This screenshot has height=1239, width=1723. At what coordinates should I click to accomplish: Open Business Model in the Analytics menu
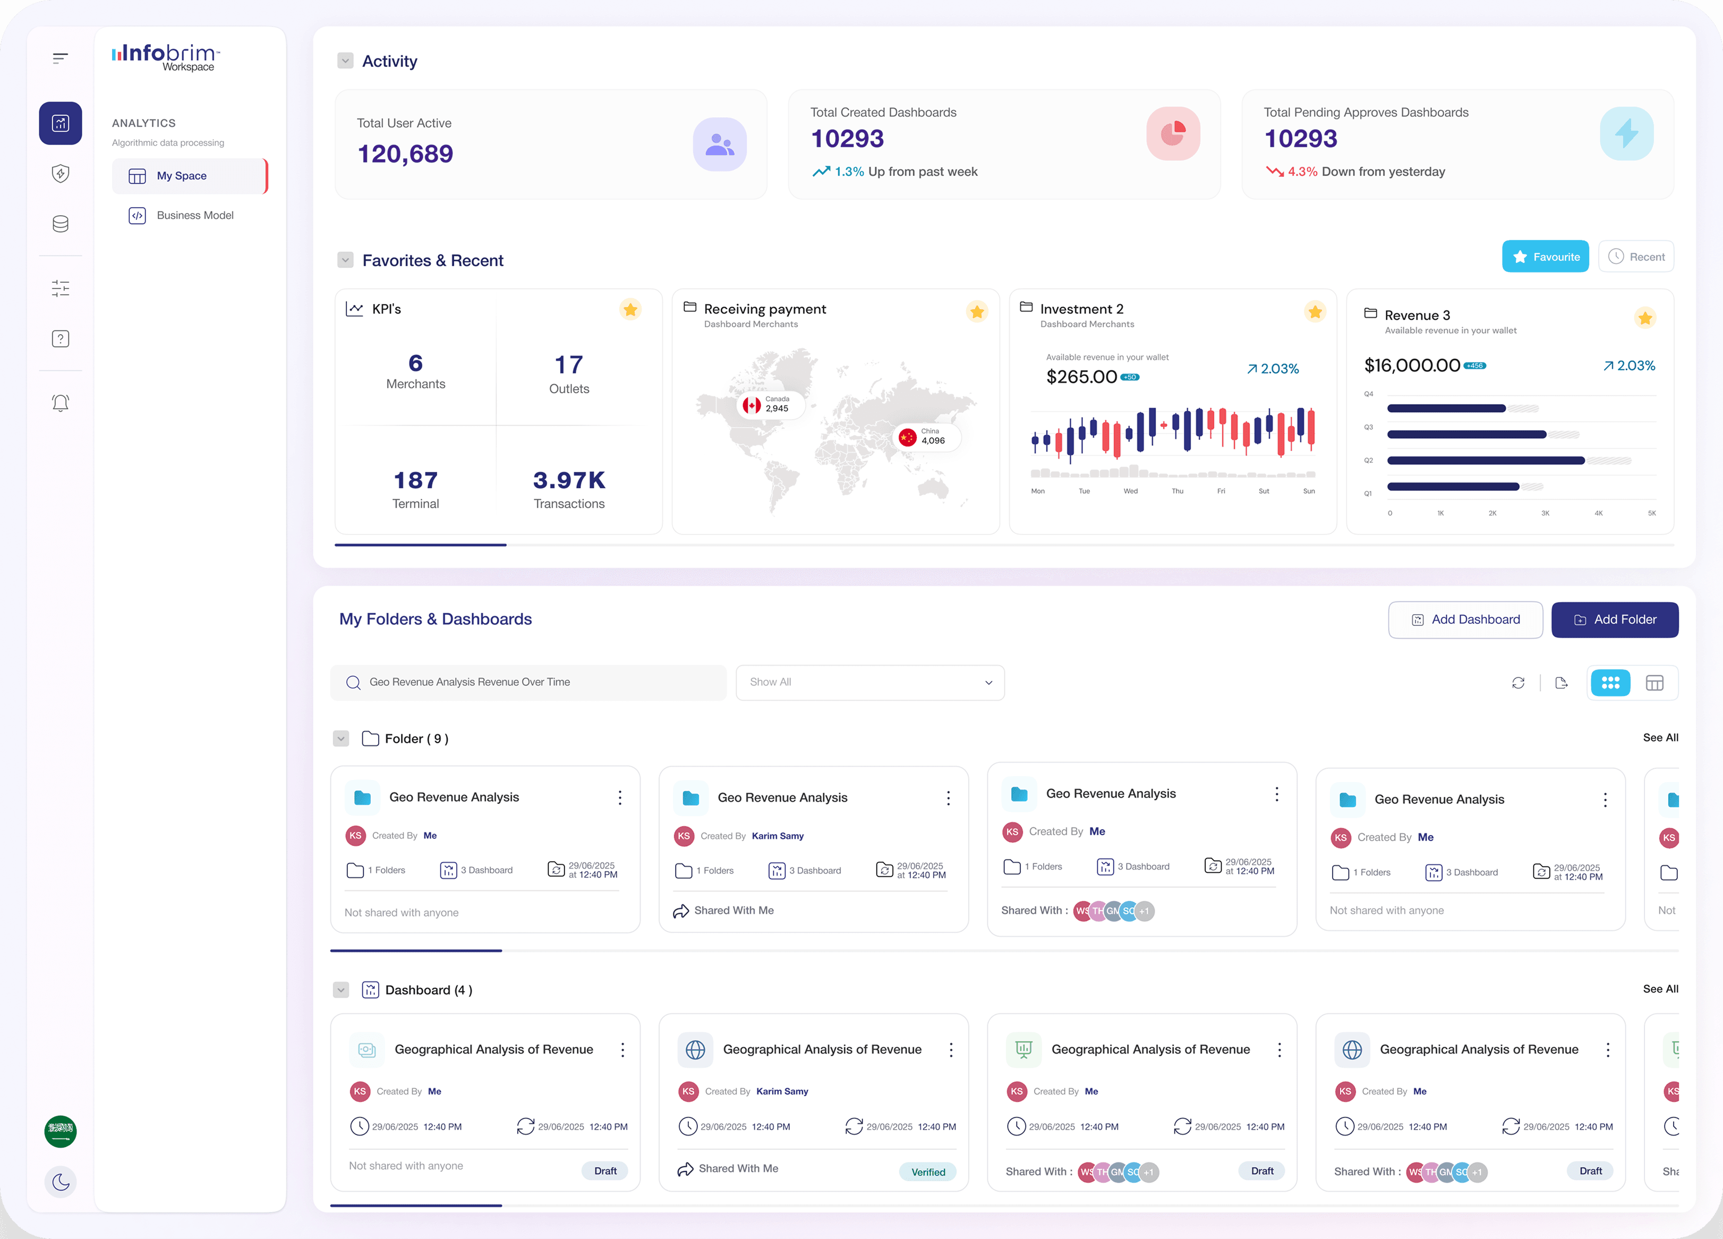coord(190,216)
